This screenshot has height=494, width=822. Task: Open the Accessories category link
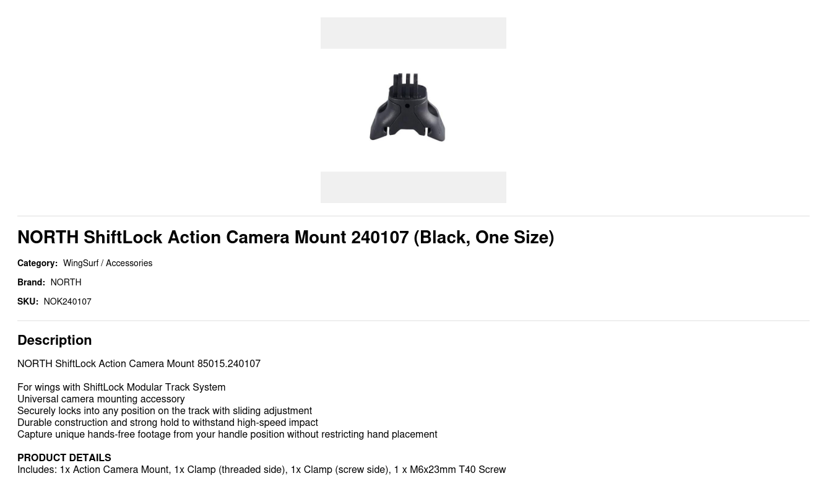pos(129,263)
